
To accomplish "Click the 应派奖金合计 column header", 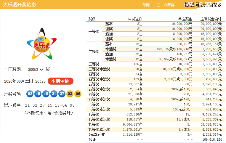I will [211, 19].
